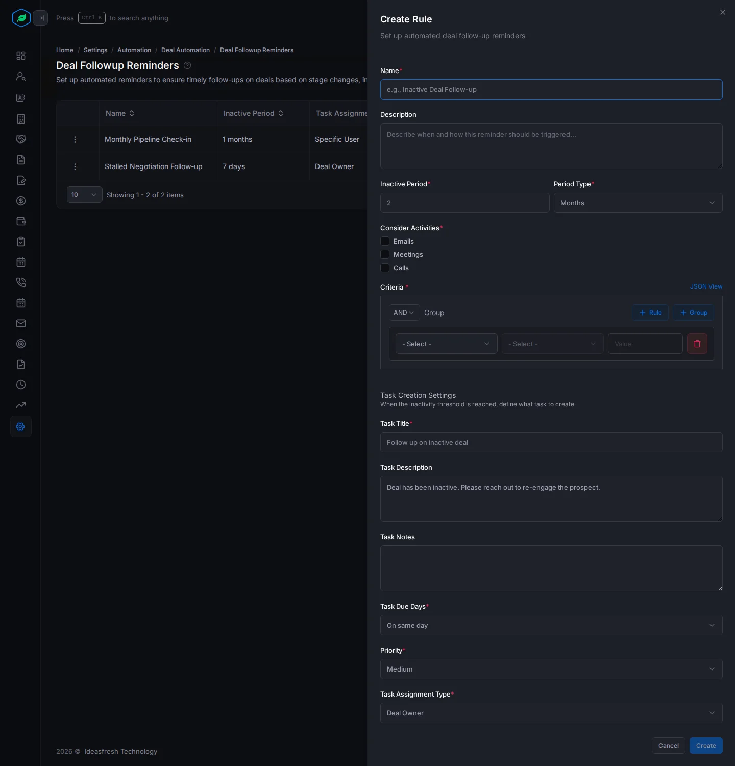Open row menu for Stalled Negotiation Follow-up
This screenshot has width=735, height=766.
point(75,166)
